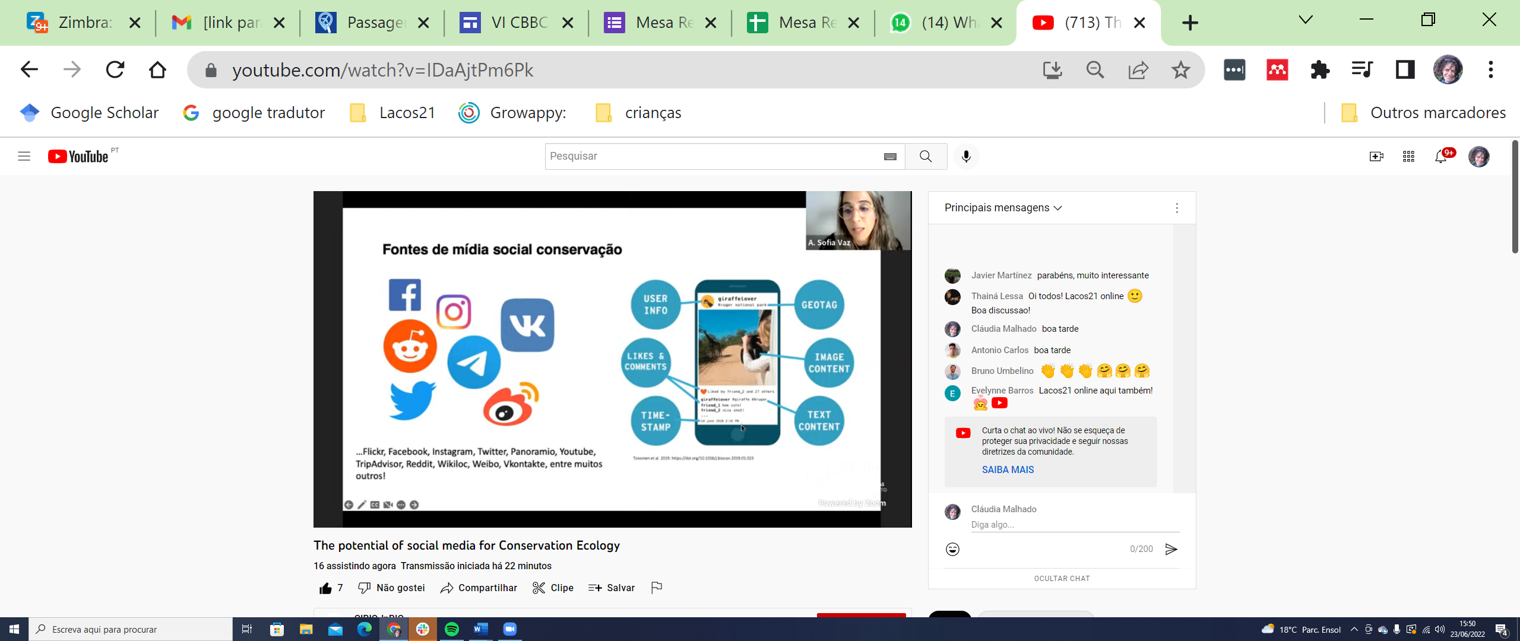The height and width of the screenshot is (641, 1520).
Task: Hide chat with OCULTAR CHAT
Action: click(1062, 578)
